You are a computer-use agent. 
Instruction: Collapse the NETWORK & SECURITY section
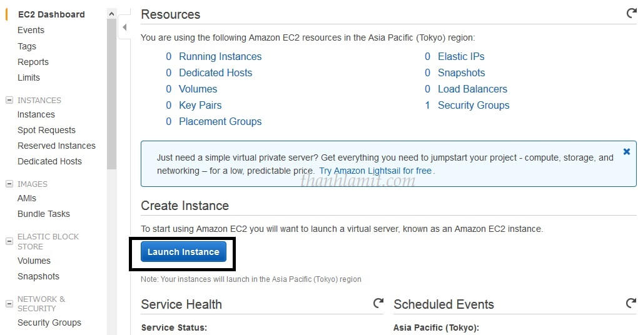click(x=9, y=304)
